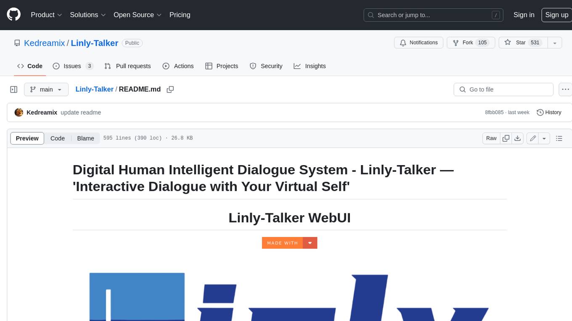Open Notifications for this repository

[x=418, y=42]
